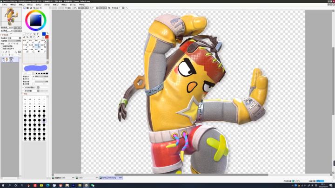Open the Windows Start menu
This screenshot has height=188, width=335.
click(x=3, y=185)
